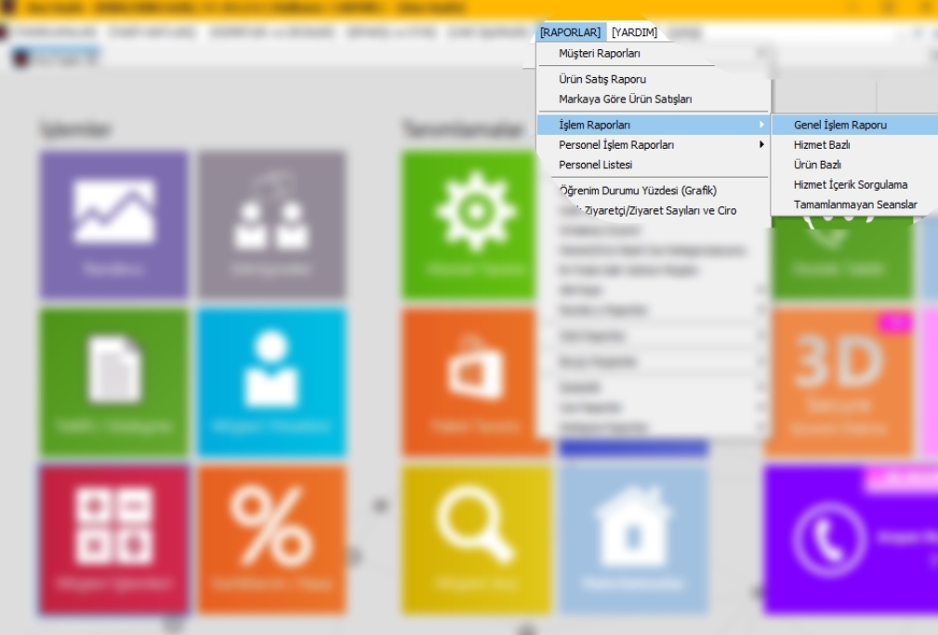The width and height of the screenshot is (938, 635).
Task: Open the red calculator tile
Action: (x=113, y=539)
